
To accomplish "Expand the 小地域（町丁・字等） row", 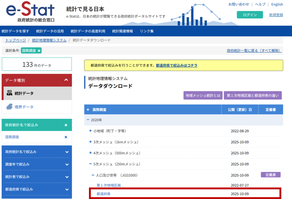I will point(91,131).
